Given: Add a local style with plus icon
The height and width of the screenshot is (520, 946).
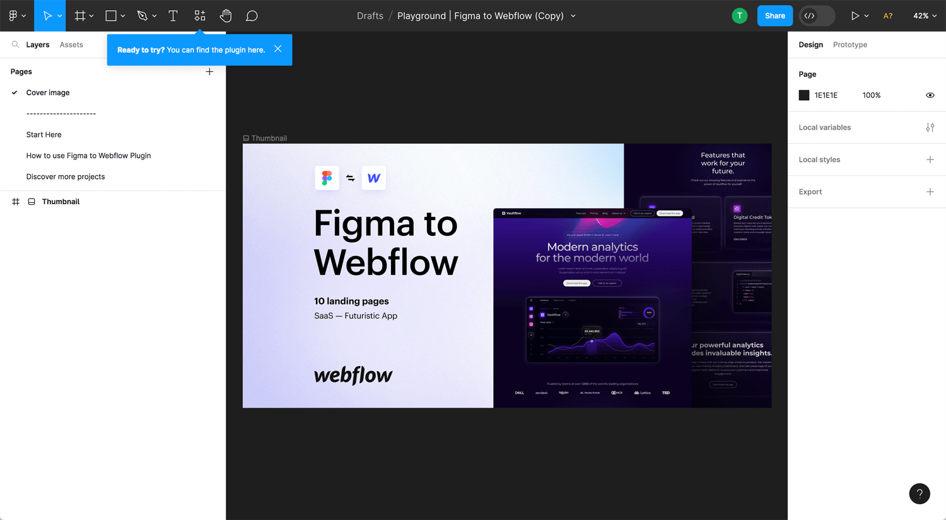Looking at the screenshot, I should pos(930,159).
